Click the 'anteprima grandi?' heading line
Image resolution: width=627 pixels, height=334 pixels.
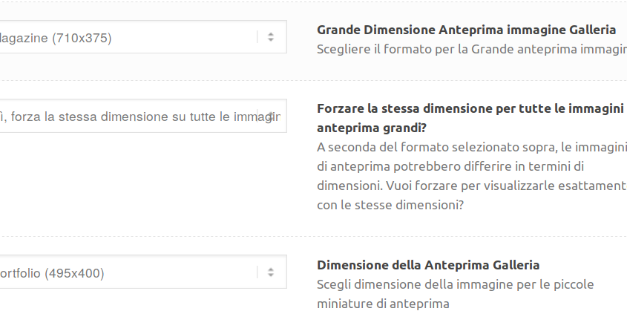pyautogui.click(x=372, y=128)
